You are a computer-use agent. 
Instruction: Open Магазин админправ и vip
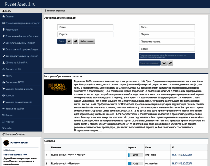pos(17,102)
